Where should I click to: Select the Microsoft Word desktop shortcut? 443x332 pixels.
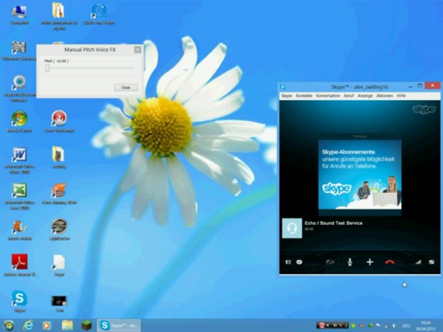[x=19, y=154]
